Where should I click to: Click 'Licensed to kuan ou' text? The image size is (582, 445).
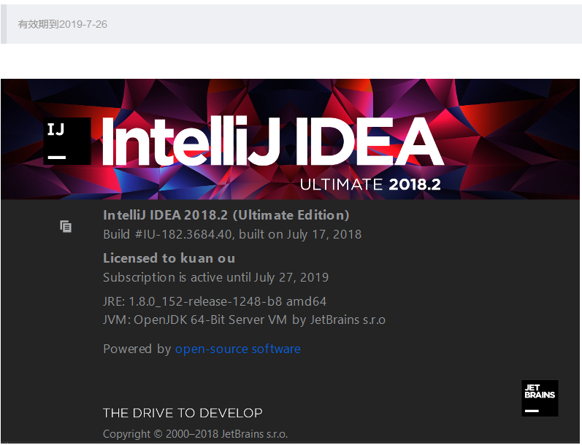169,258
